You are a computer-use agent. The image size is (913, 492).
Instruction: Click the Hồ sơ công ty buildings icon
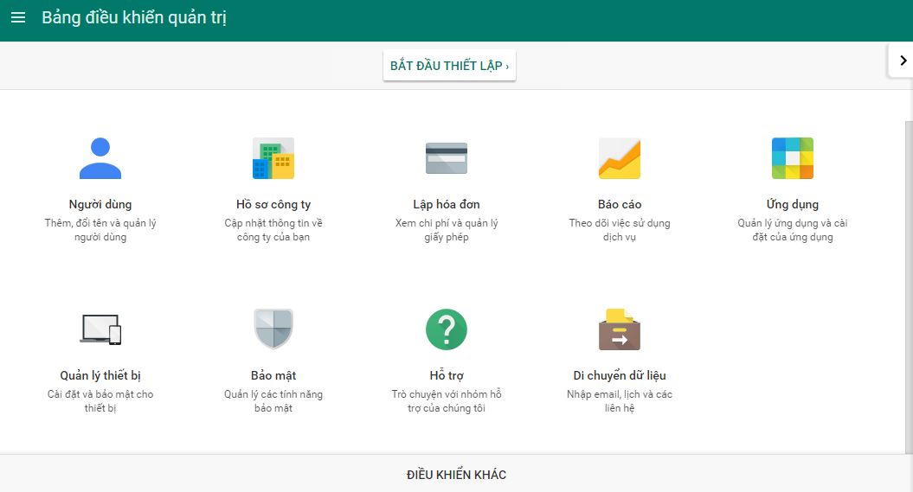click(273, 158)
